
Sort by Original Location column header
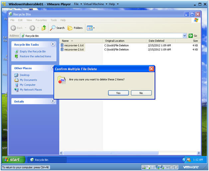point(124,41)
